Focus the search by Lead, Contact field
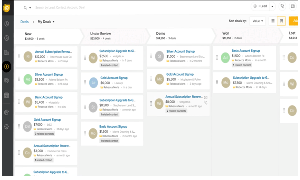The height and width of the screenshot is (180, 300). [x=60, y=8]
